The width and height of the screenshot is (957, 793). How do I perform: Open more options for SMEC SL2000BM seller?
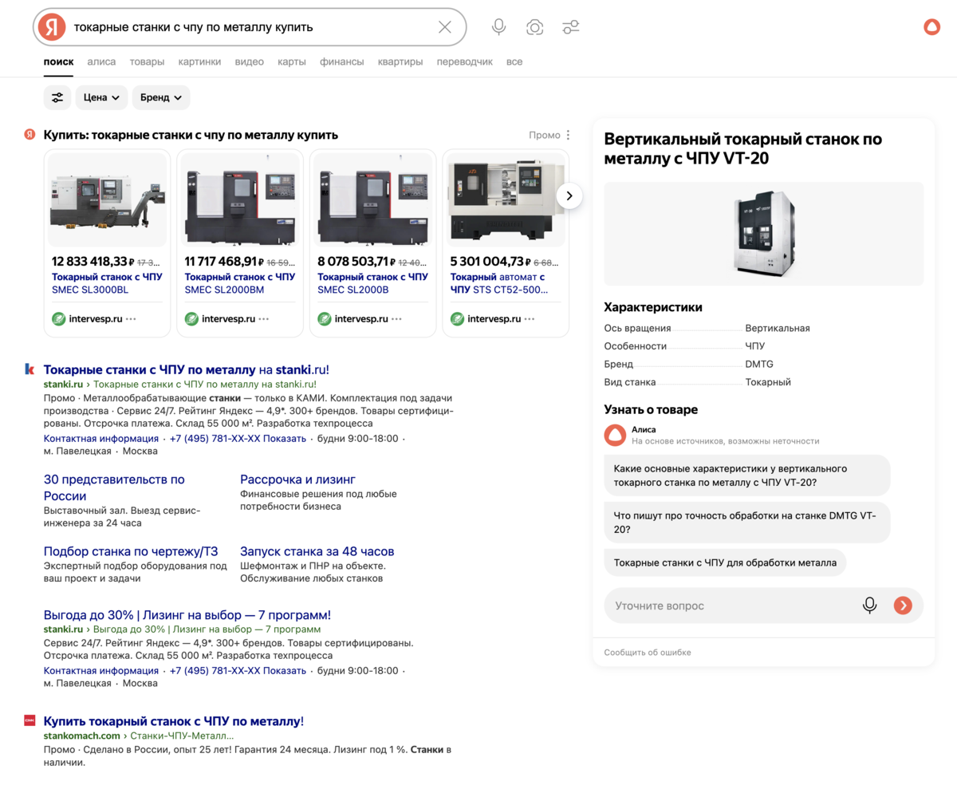point(263,319)
